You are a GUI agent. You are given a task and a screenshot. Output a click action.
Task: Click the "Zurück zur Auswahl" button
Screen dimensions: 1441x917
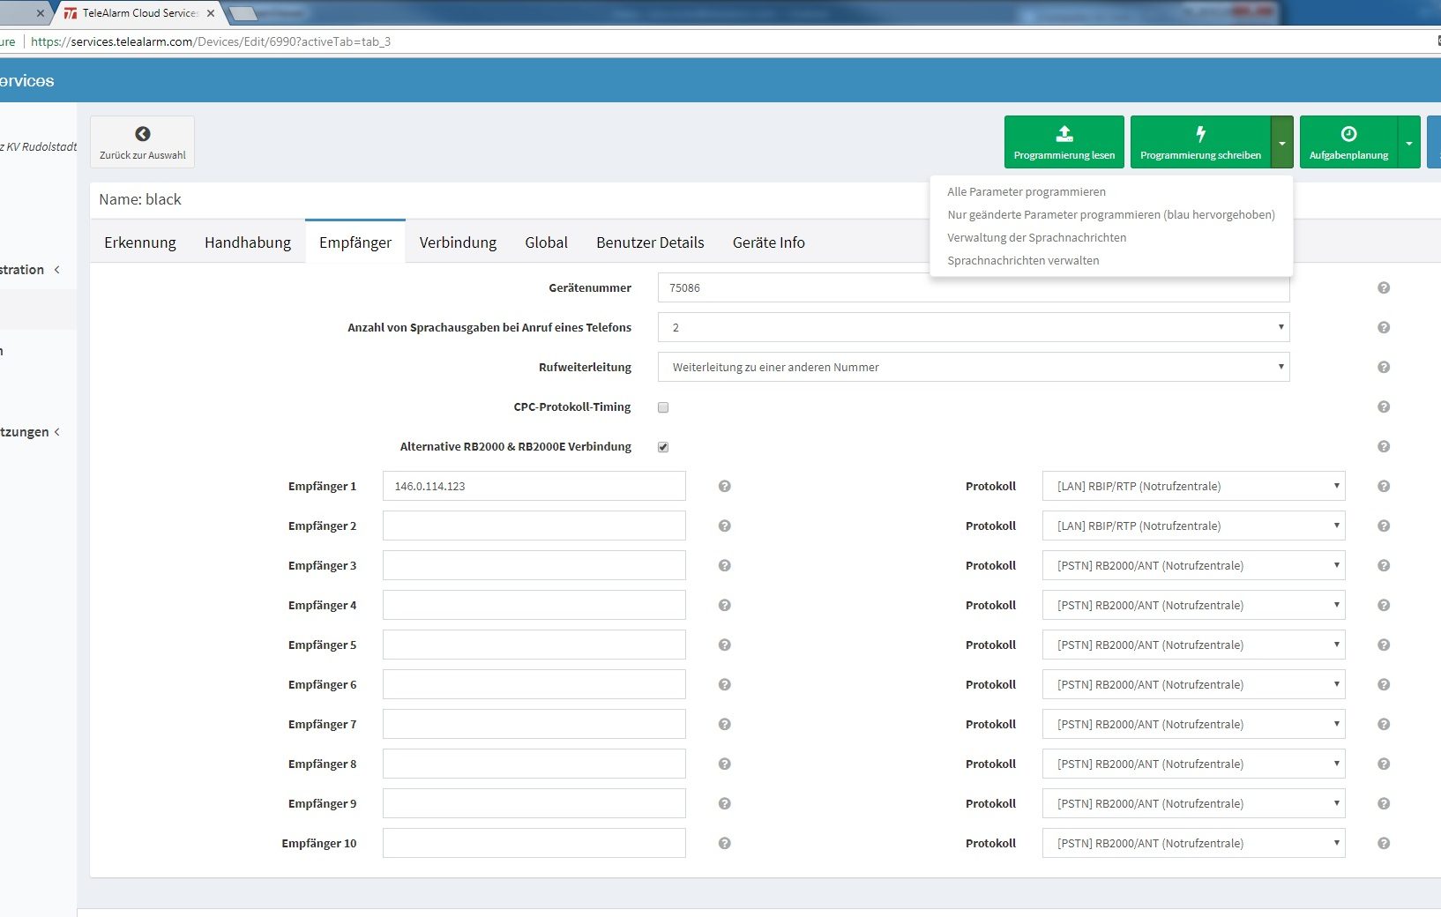tap(142, 141)
